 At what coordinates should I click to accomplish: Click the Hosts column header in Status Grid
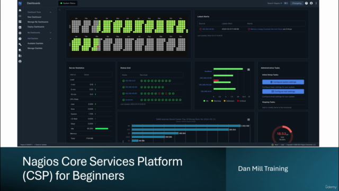click(124, 75)
